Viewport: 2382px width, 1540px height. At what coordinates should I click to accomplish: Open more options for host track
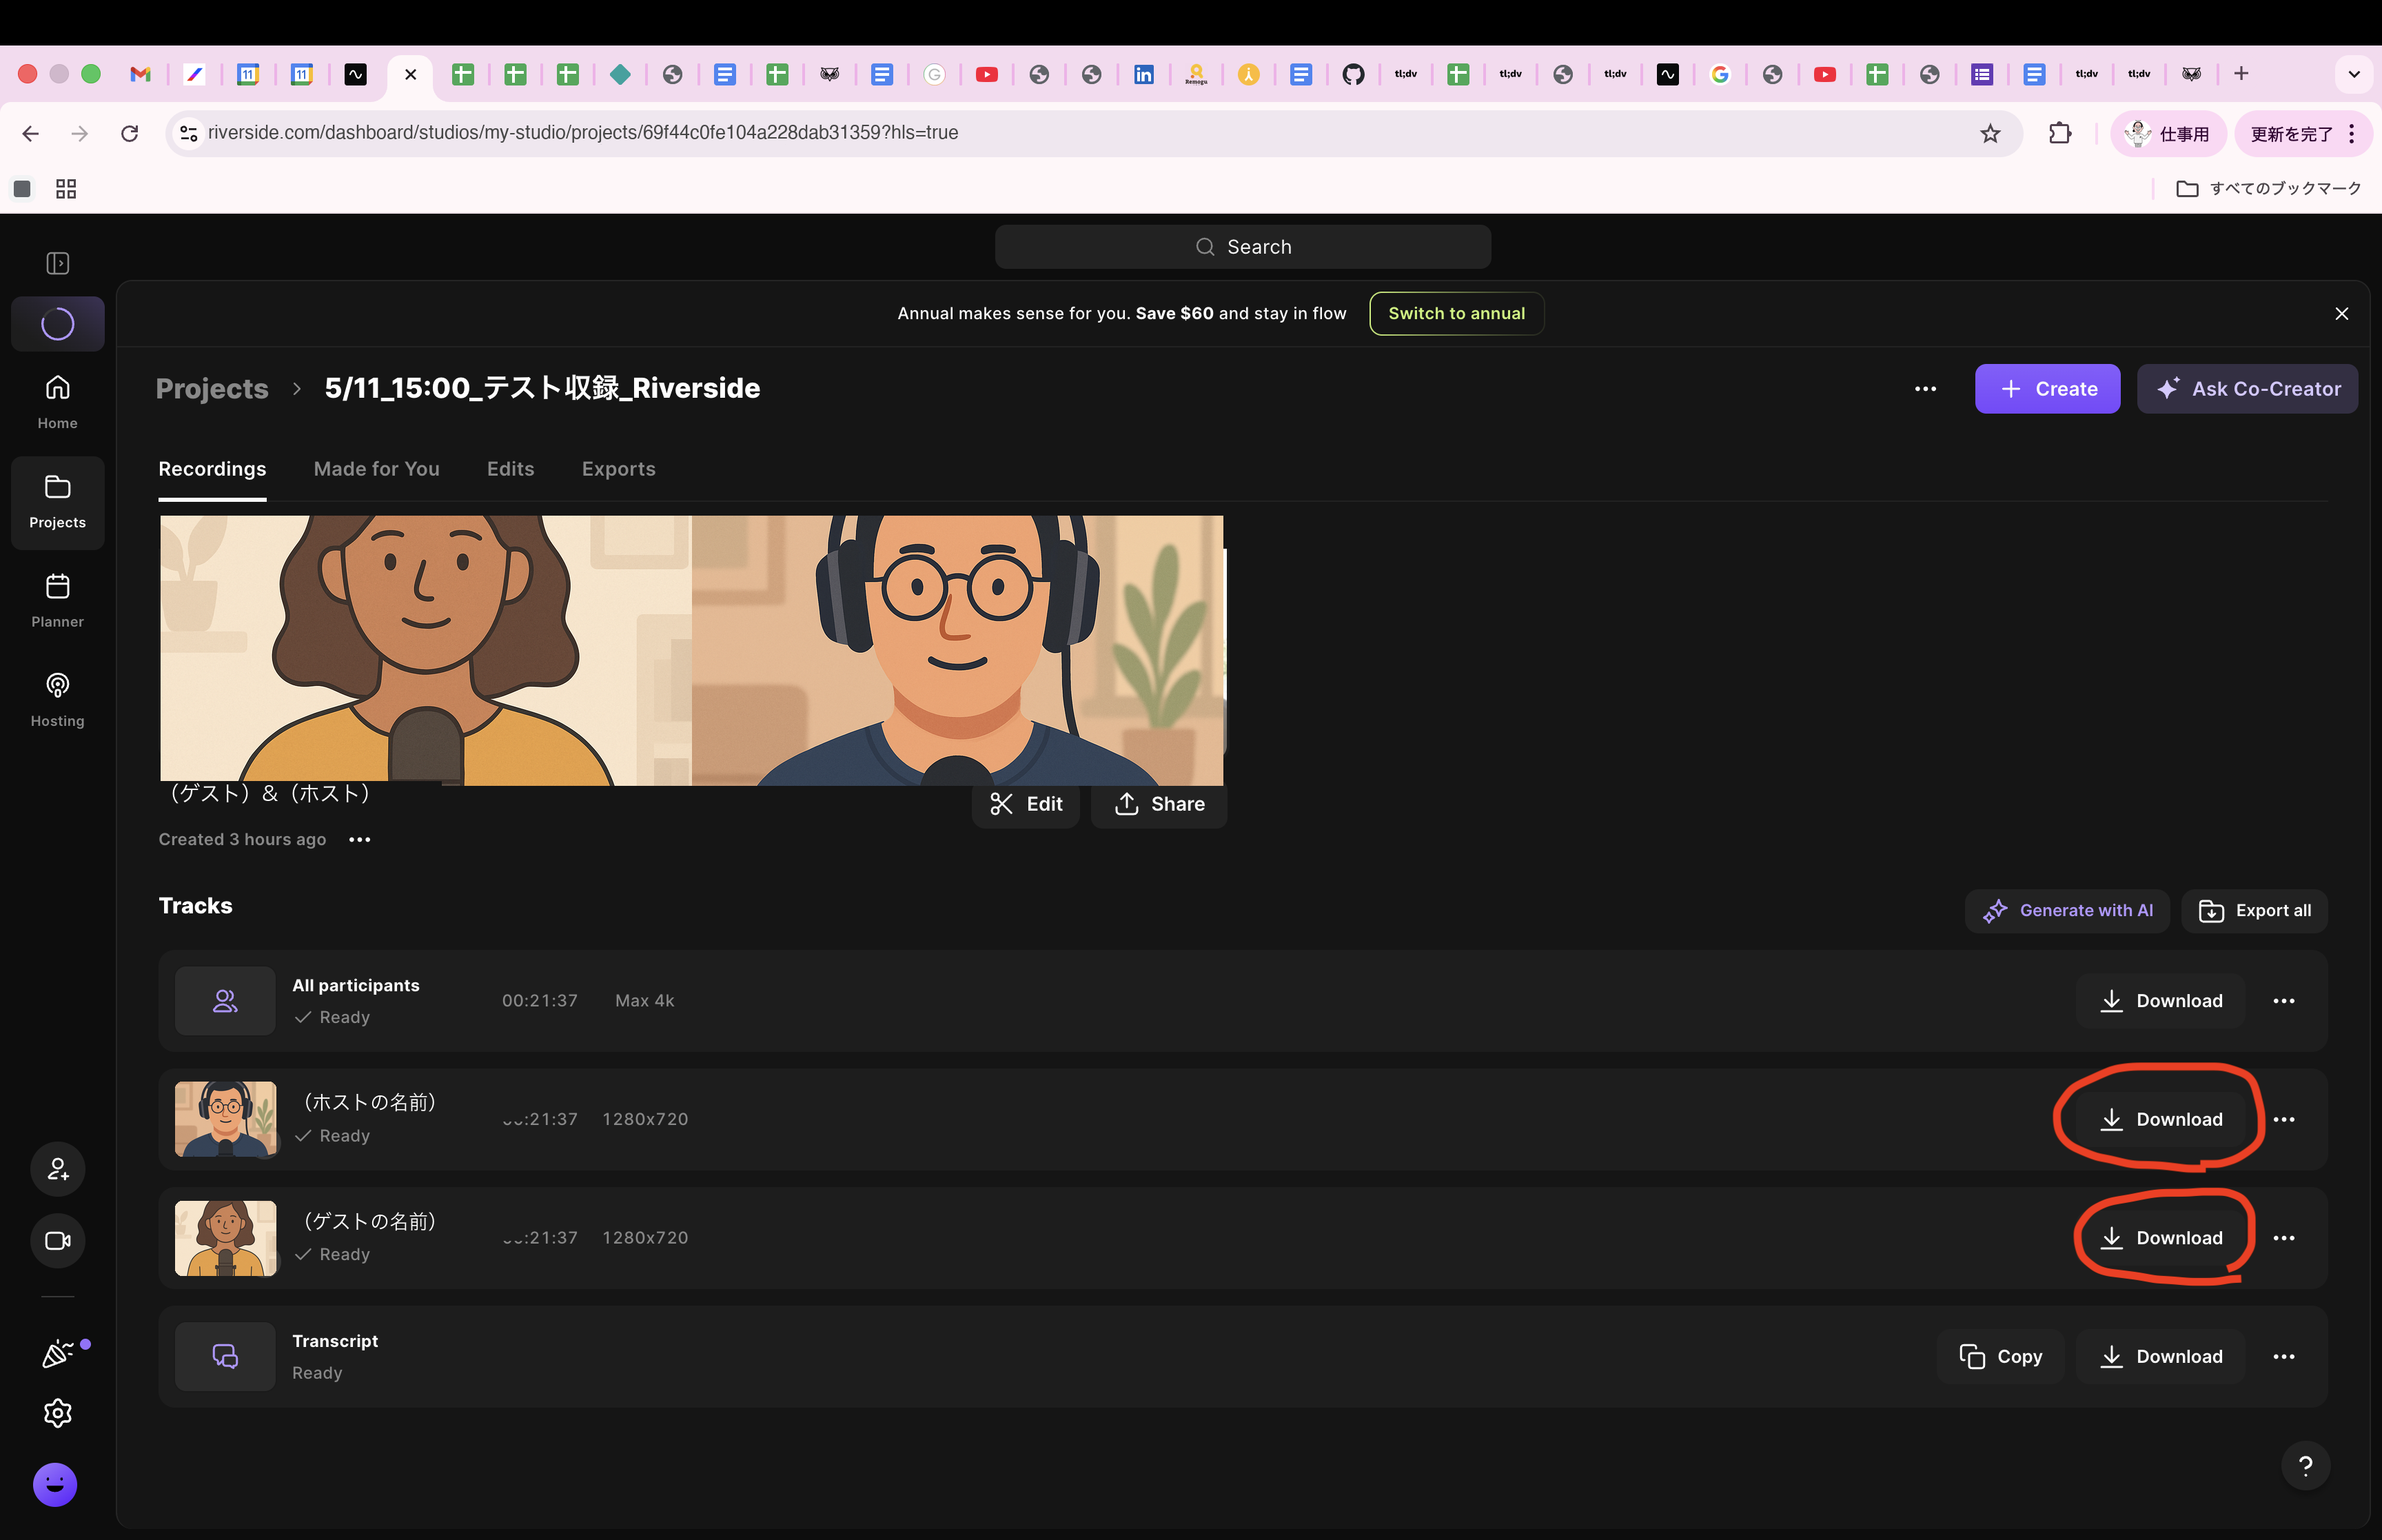(x=2284, y=1119)
